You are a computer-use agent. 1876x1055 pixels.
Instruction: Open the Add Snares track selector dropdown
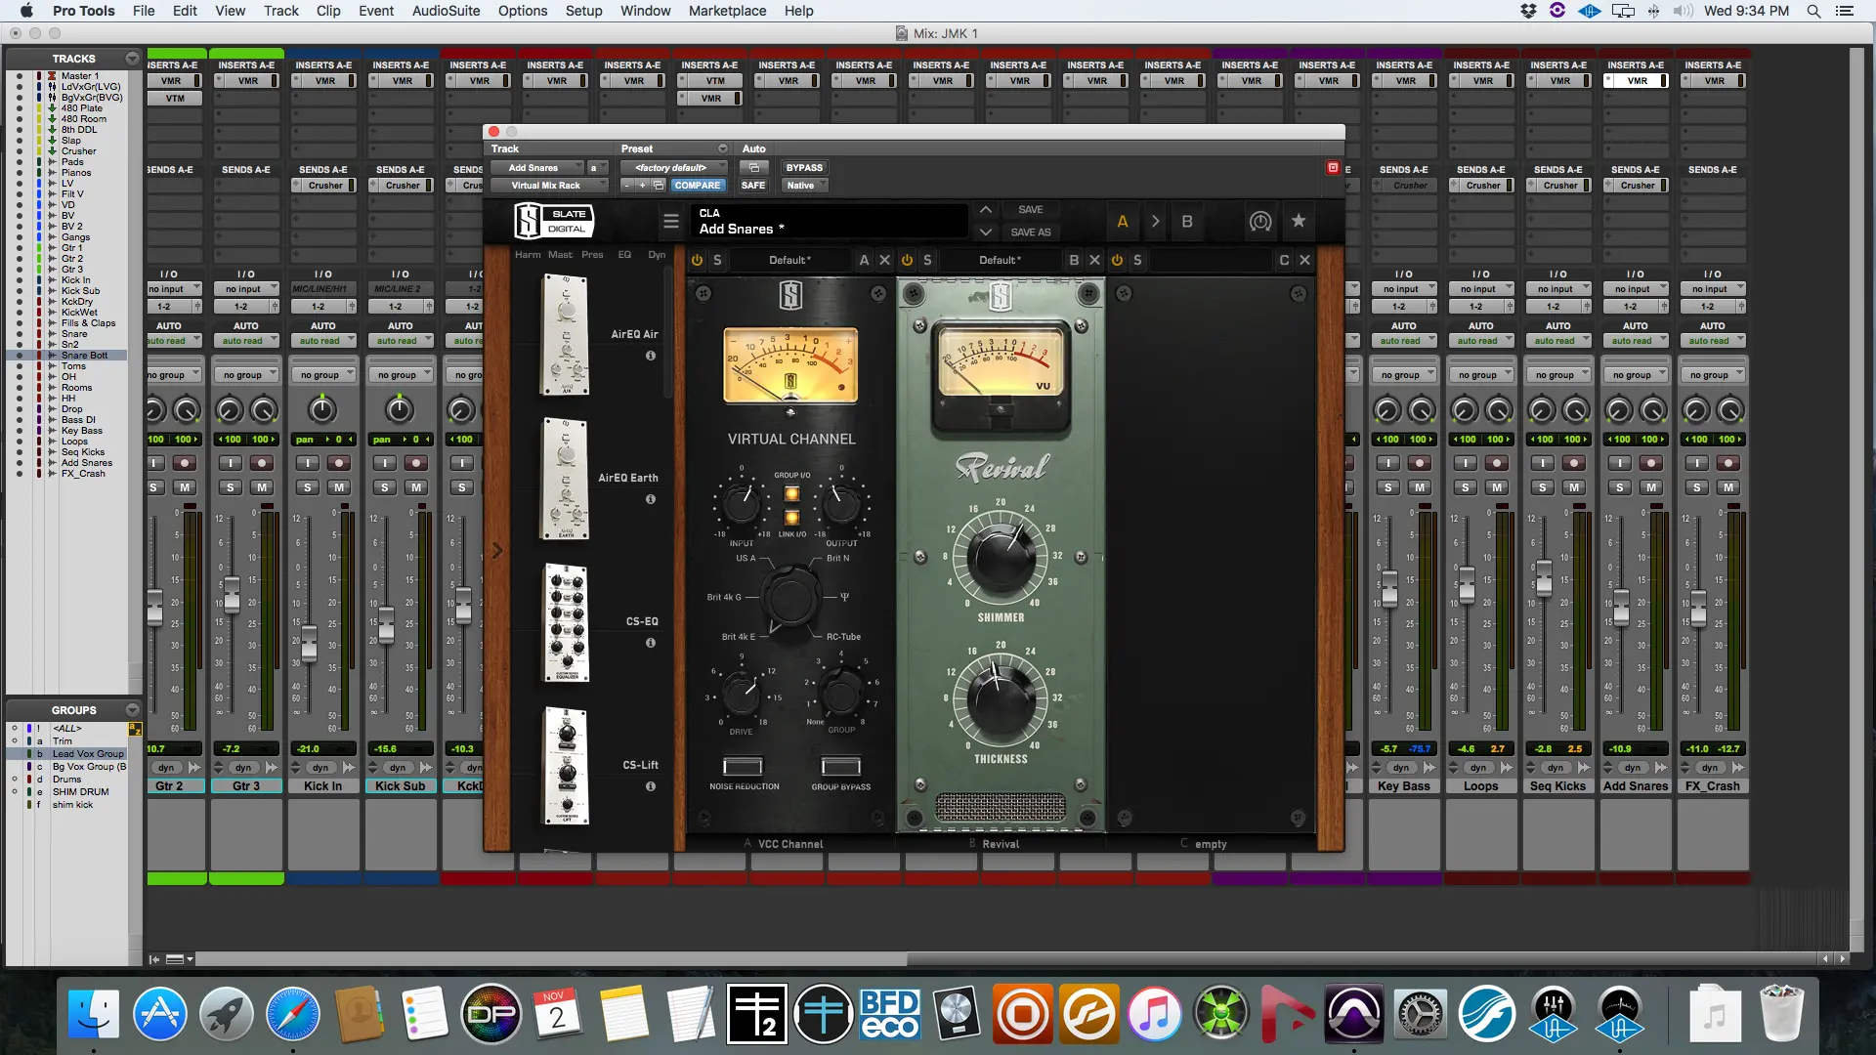coord(536,168)
